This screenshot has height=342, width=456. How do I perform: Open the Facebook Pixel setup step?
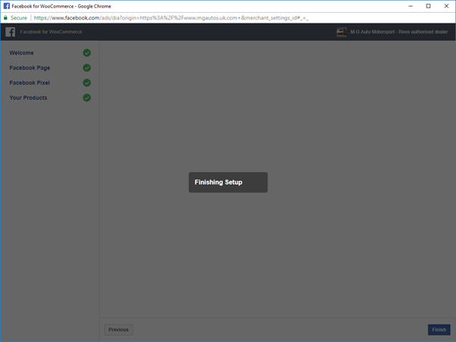30,82
